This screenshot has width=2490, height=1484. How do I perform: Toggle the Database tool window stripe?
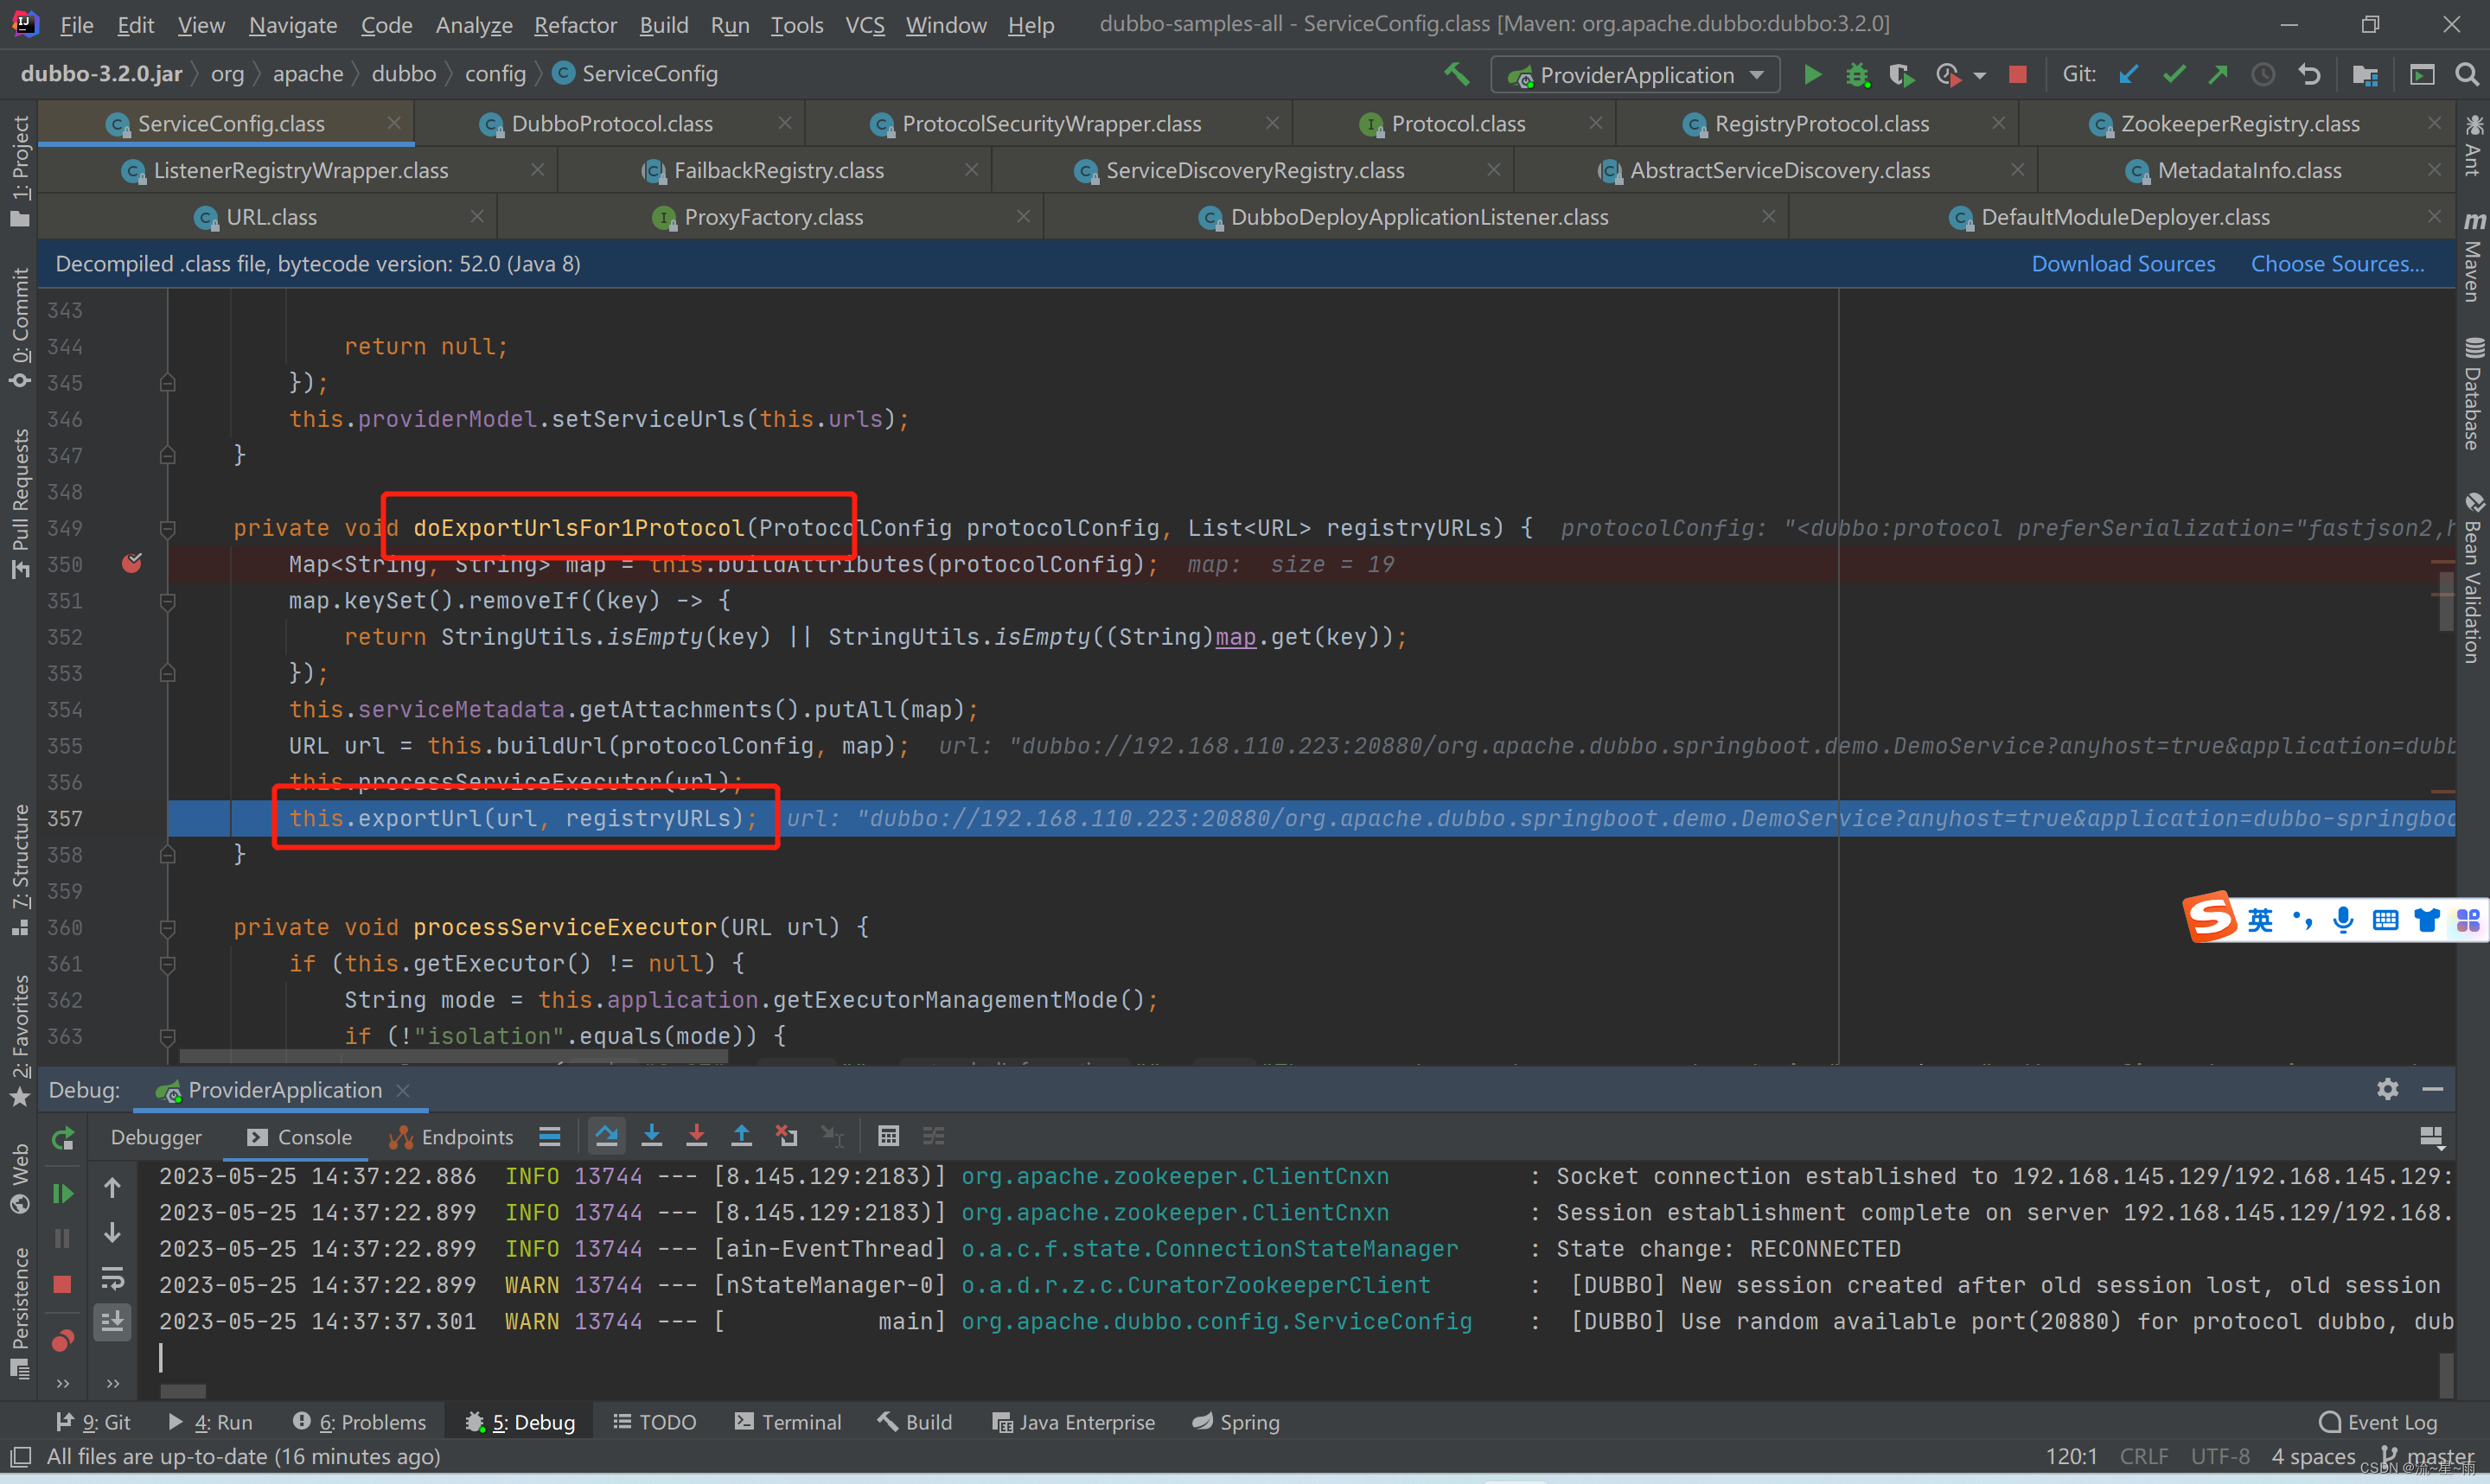(x=2472, y=393)
